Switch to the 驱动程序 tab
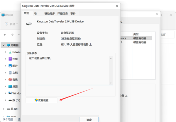This screenshot has width=176, height=122. (50, 13)
